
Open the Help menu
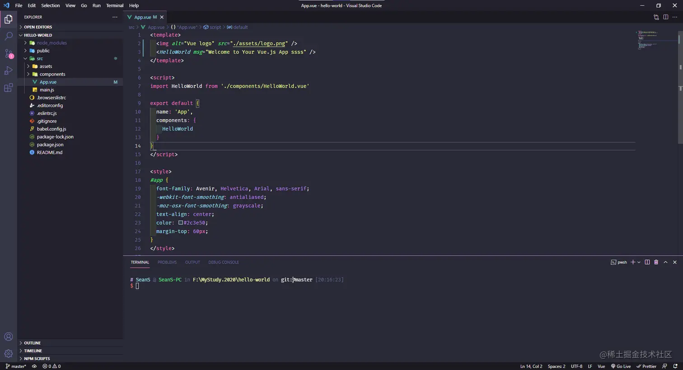134,5
